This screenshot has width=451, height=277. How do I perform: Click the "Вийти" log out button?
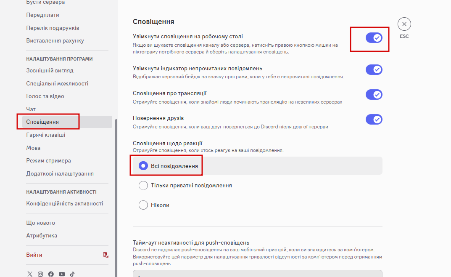[x=34, y=255]
